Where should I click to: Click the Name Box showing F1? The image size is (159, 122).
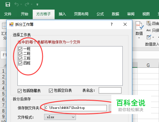(x=4, y=55)
